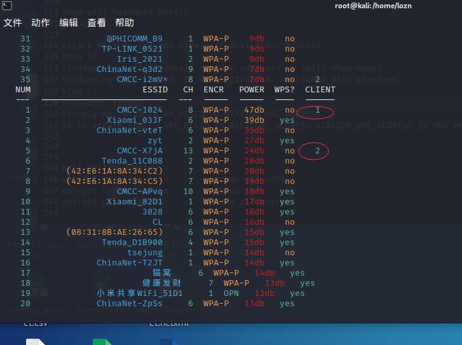
Task: Click row number 35
Action: 25,80
